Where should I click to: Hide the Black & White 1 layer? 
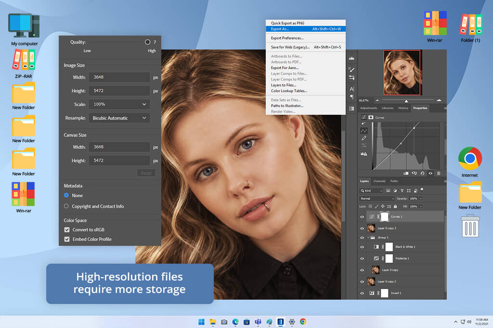point(362,247)
